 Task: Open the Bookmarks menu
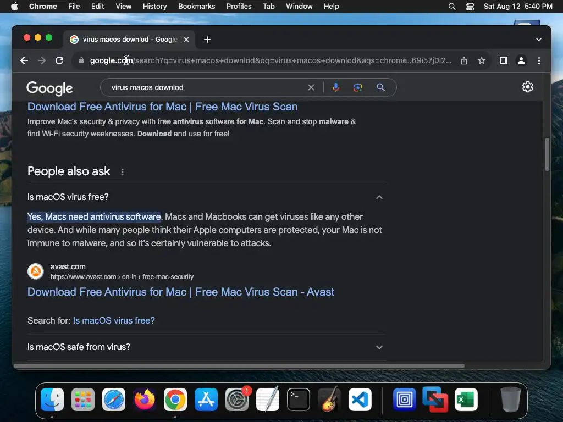(196, 7)
